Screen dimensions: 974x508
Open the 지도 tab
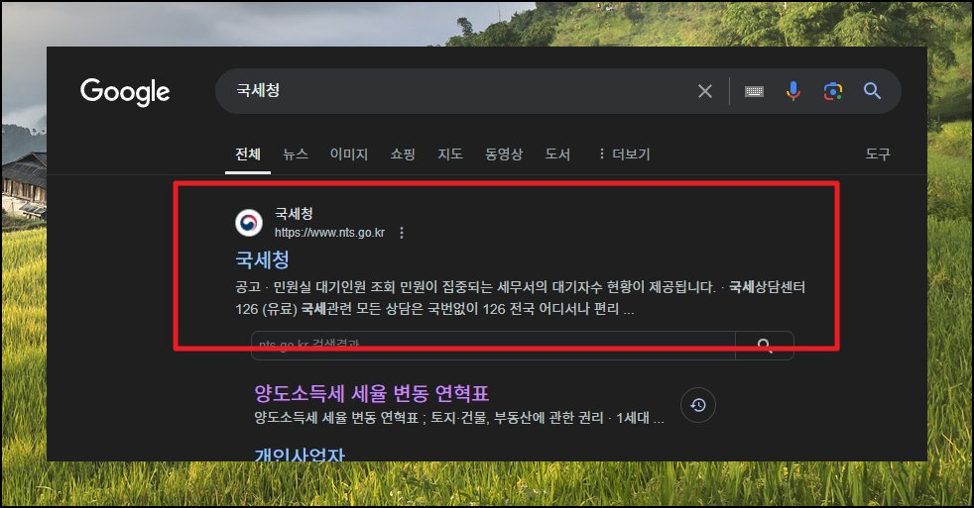[x=450, y=153]
